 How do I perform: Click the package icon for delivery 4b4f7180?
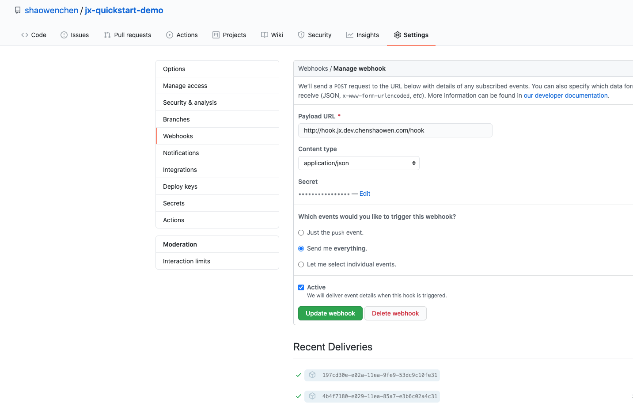coord(312,396)
